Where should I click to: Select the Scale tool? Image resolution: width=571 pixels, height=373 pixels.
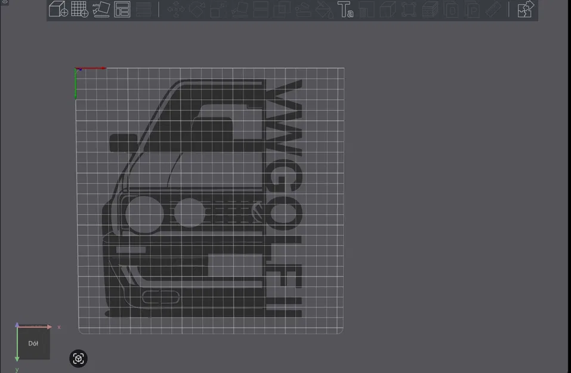tap(218, 10)
